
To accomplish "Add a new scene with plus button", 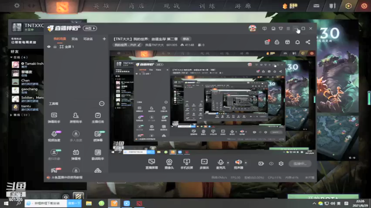I will tap(104, 39).
